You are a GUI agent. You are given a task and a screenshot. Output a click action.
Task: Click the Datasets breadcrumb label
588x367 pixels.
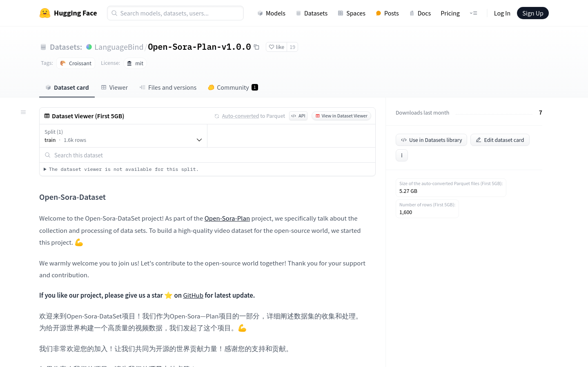(x=66, y=47)
